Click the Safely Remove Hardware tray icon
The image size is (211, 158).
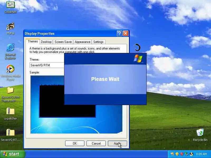[186, 154]
